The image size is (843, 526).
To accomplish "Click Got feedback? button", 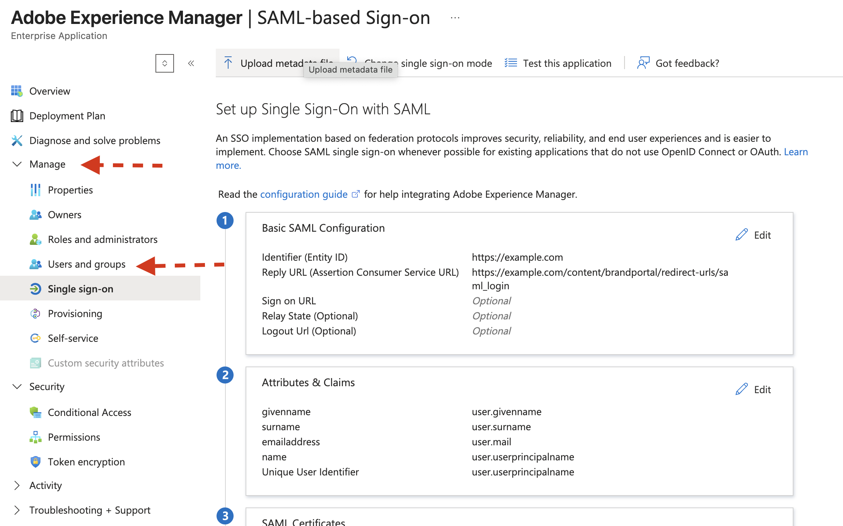I will (678, 63).
